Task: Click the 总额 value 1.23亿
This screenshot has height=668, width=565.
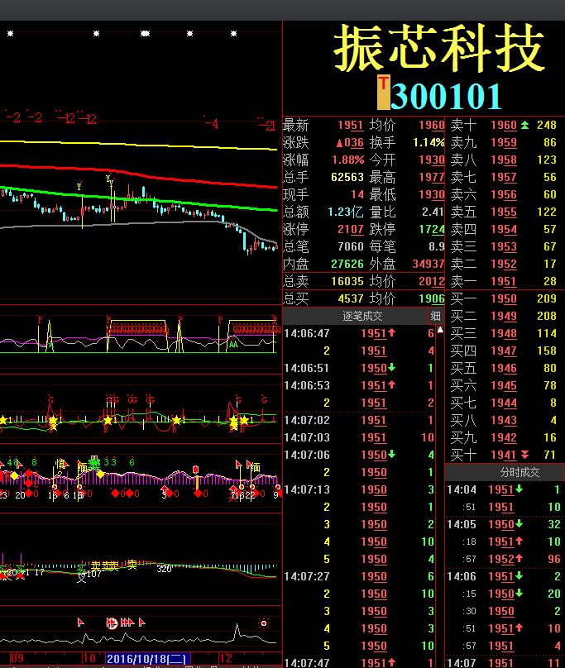Action: 346,212
